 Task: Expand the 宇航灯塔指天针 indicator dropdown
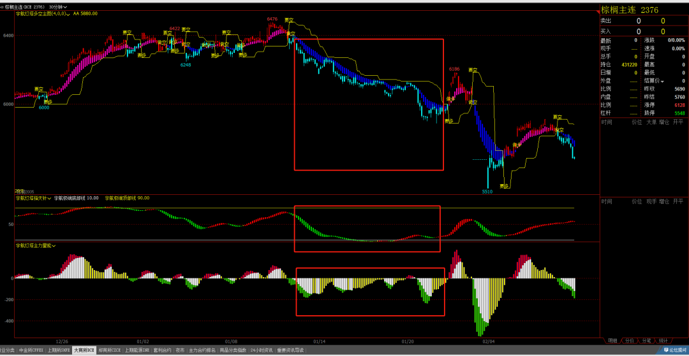pos(50,198)
